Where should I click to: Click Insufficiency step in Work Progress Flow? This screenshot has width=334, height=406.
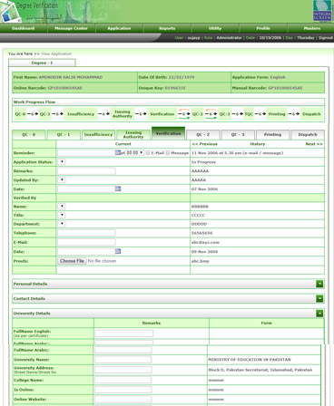click(81, 114)
